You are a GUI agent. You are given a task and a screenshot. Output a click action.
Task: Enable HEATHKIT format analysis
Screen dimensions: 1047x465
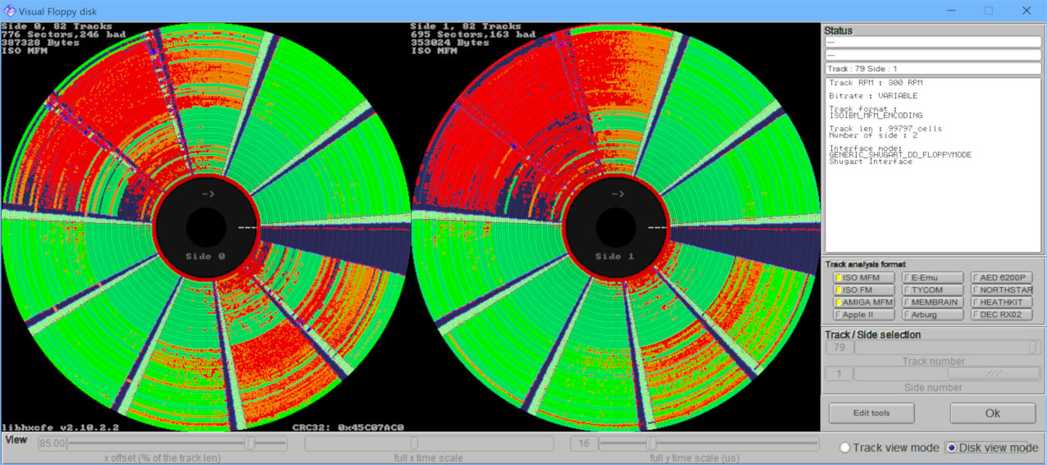[1001, 303]
